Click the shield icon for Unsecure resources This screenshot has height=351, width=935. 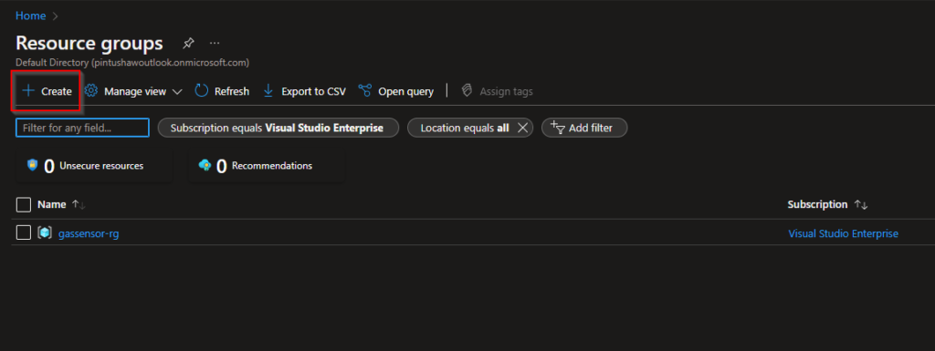click(x=33, y=165)
